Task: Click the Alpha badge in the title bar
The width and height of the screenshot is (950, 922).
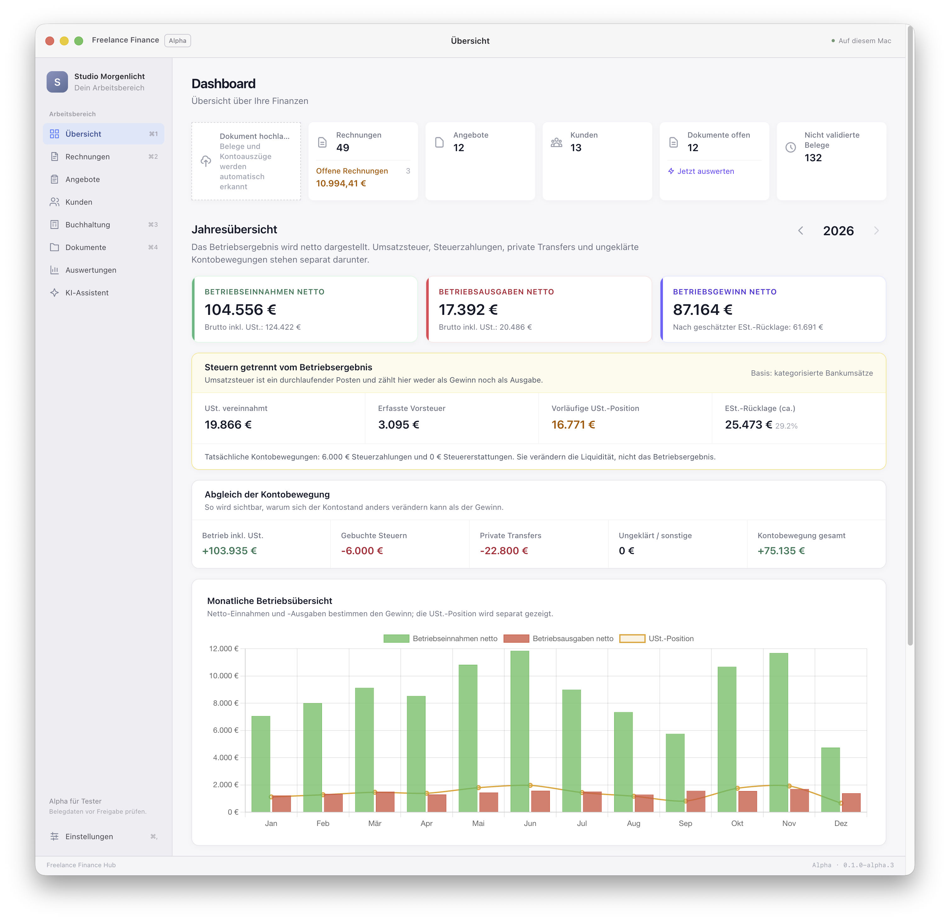Action: [x=178, y=40]
